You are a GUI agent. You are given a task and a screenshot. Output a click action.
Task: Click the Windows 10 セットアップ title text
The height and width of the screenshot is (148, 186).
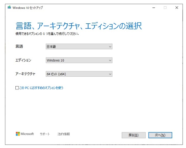28,8
